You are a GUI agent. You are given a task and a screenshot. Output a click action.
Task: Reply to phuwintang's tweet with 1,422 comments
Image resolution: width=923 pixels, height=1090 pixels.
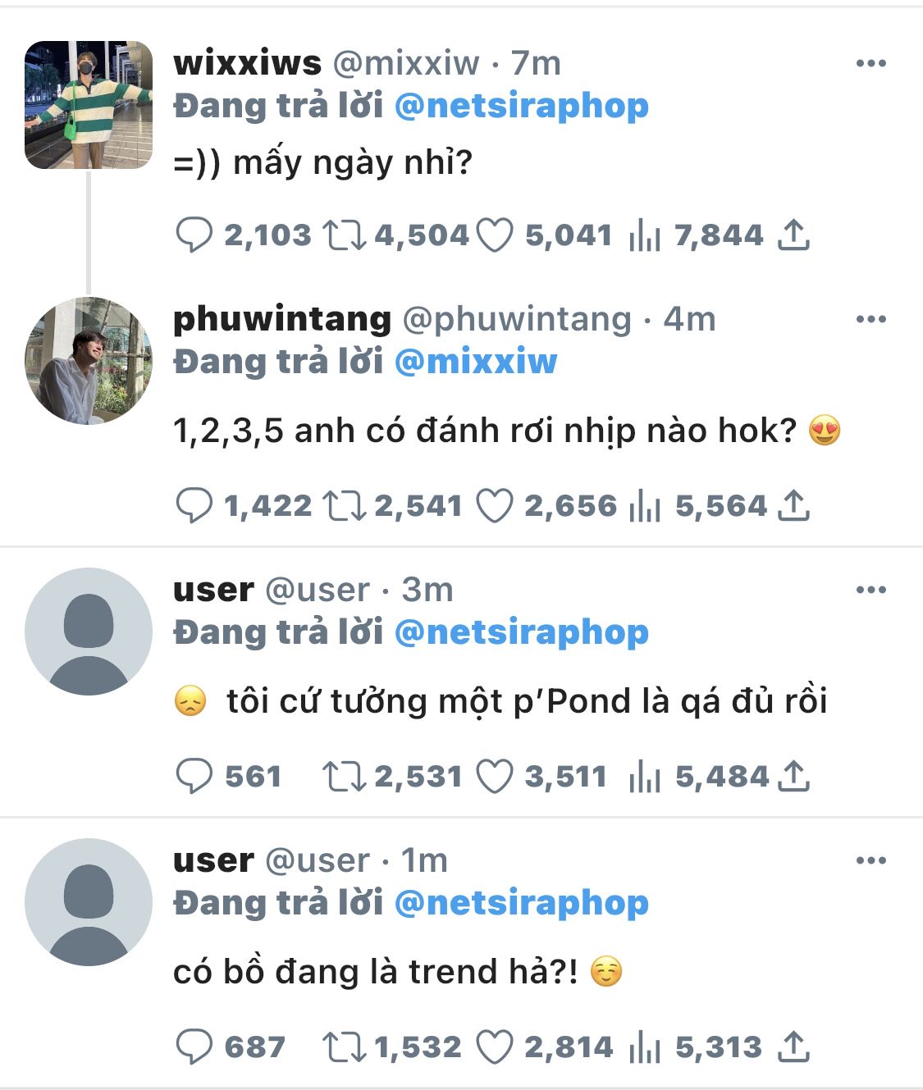tap(194, 506)
